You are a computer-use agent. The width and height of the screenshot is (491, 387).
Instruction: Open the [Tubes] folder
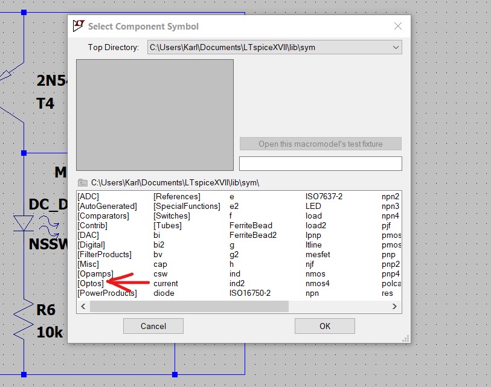(167, 226)
